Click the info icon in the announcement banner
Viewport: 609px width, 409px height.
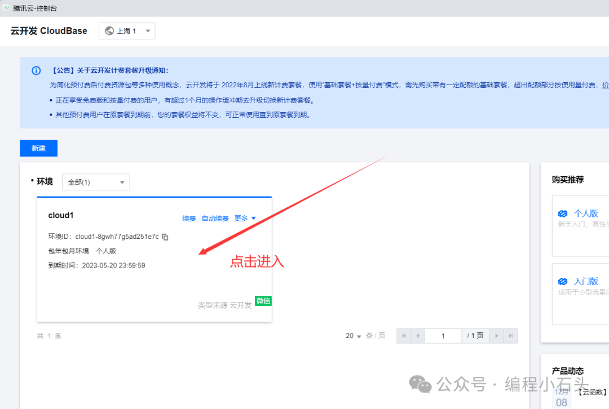(x=36, y=70)
